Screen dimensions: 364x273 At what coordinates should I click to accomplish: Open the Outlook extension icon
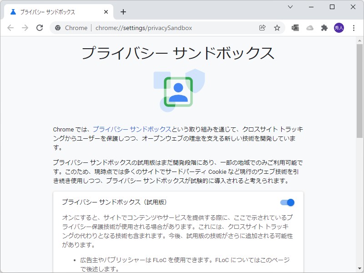295,28
